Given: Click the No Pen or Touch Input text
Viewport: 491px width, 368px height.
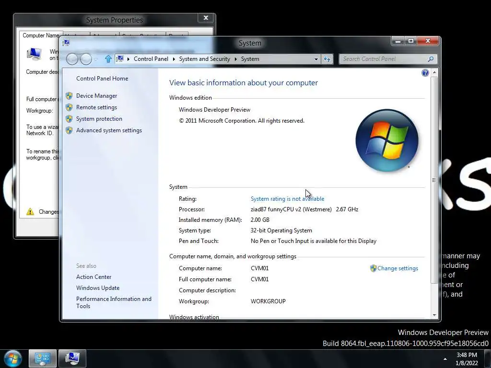Looking at the screenshot, I should 314,241.
